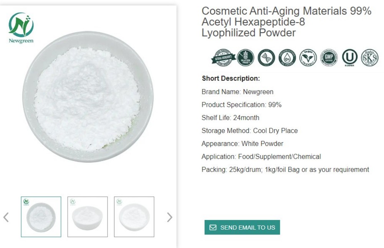Click the Preservatives No Added badge
This screenshot has width=384, height=248.
(x=287, y=57)
